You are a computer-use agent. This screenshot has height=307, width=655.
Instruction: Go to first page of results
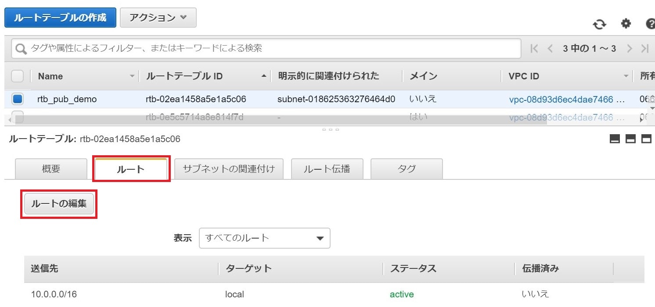tap(534, 49)
